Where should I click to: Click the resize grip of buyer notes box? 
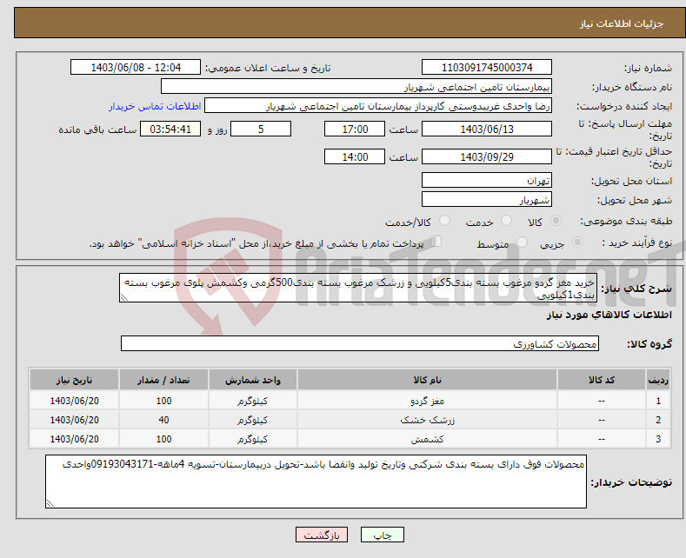point(50,504)
